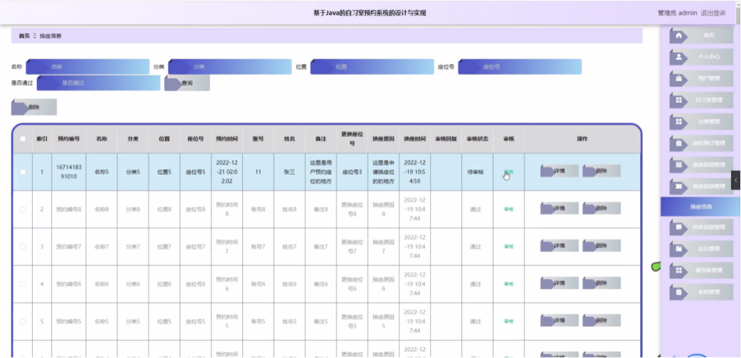Open 详情 for the 姓名5 row
This screenshot has height=358, width=741.
pos(560,321)
